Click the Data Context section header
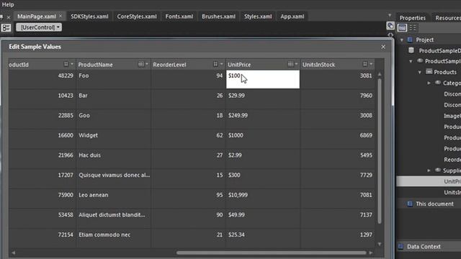 click(x=429, y=247)
